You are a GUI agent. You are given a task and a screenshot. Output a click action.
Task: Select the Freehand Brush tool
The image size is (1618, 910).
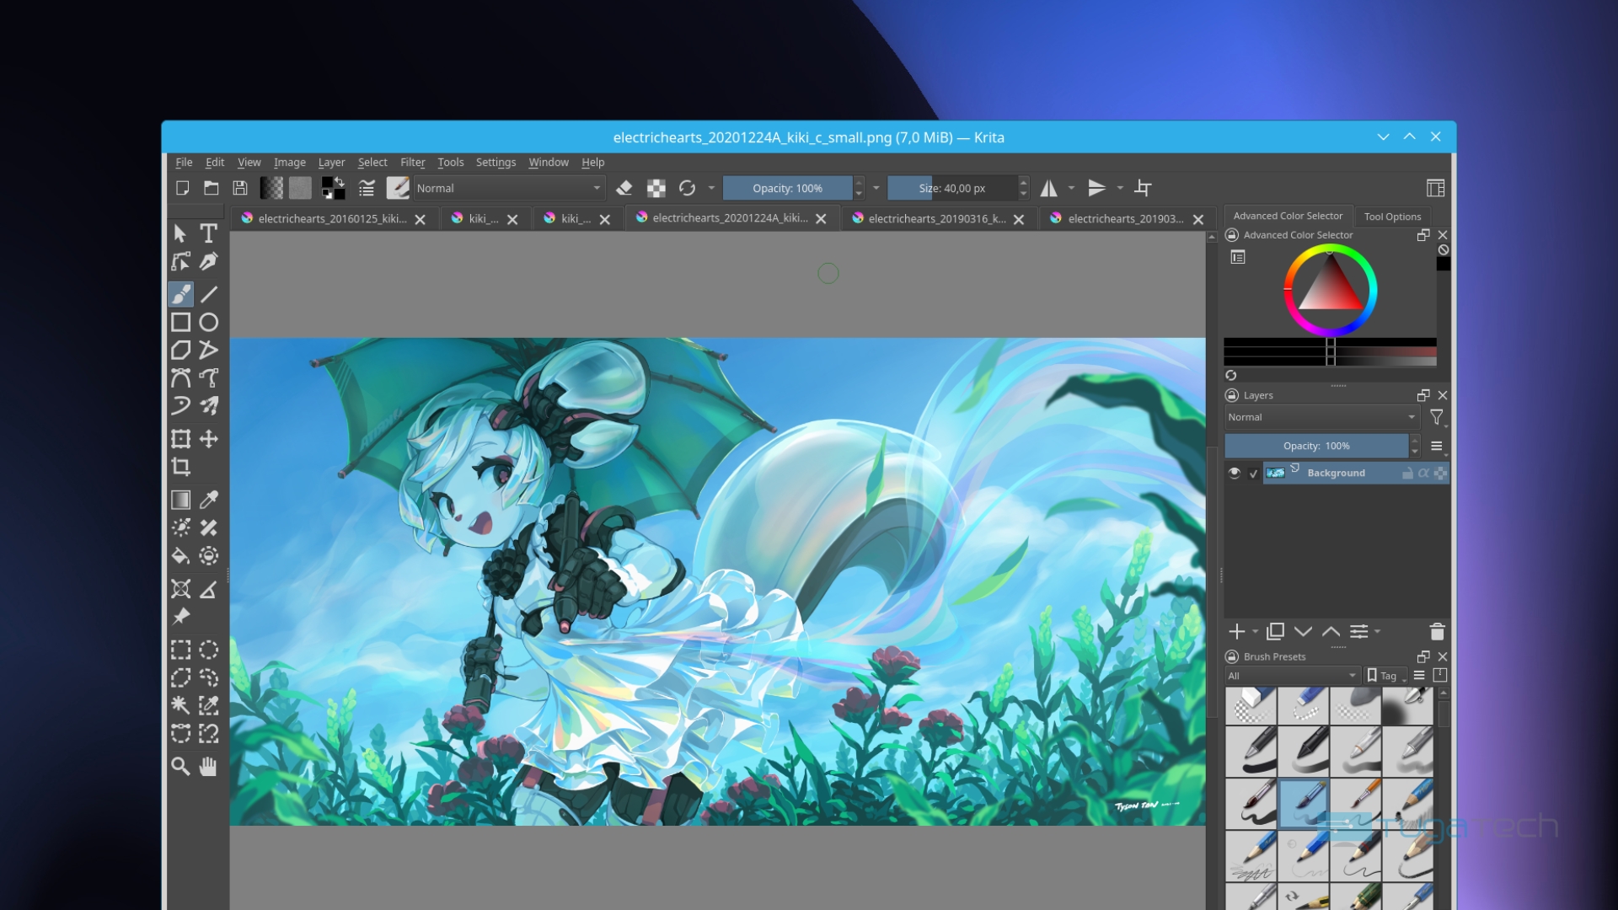(x=180, y=294)
